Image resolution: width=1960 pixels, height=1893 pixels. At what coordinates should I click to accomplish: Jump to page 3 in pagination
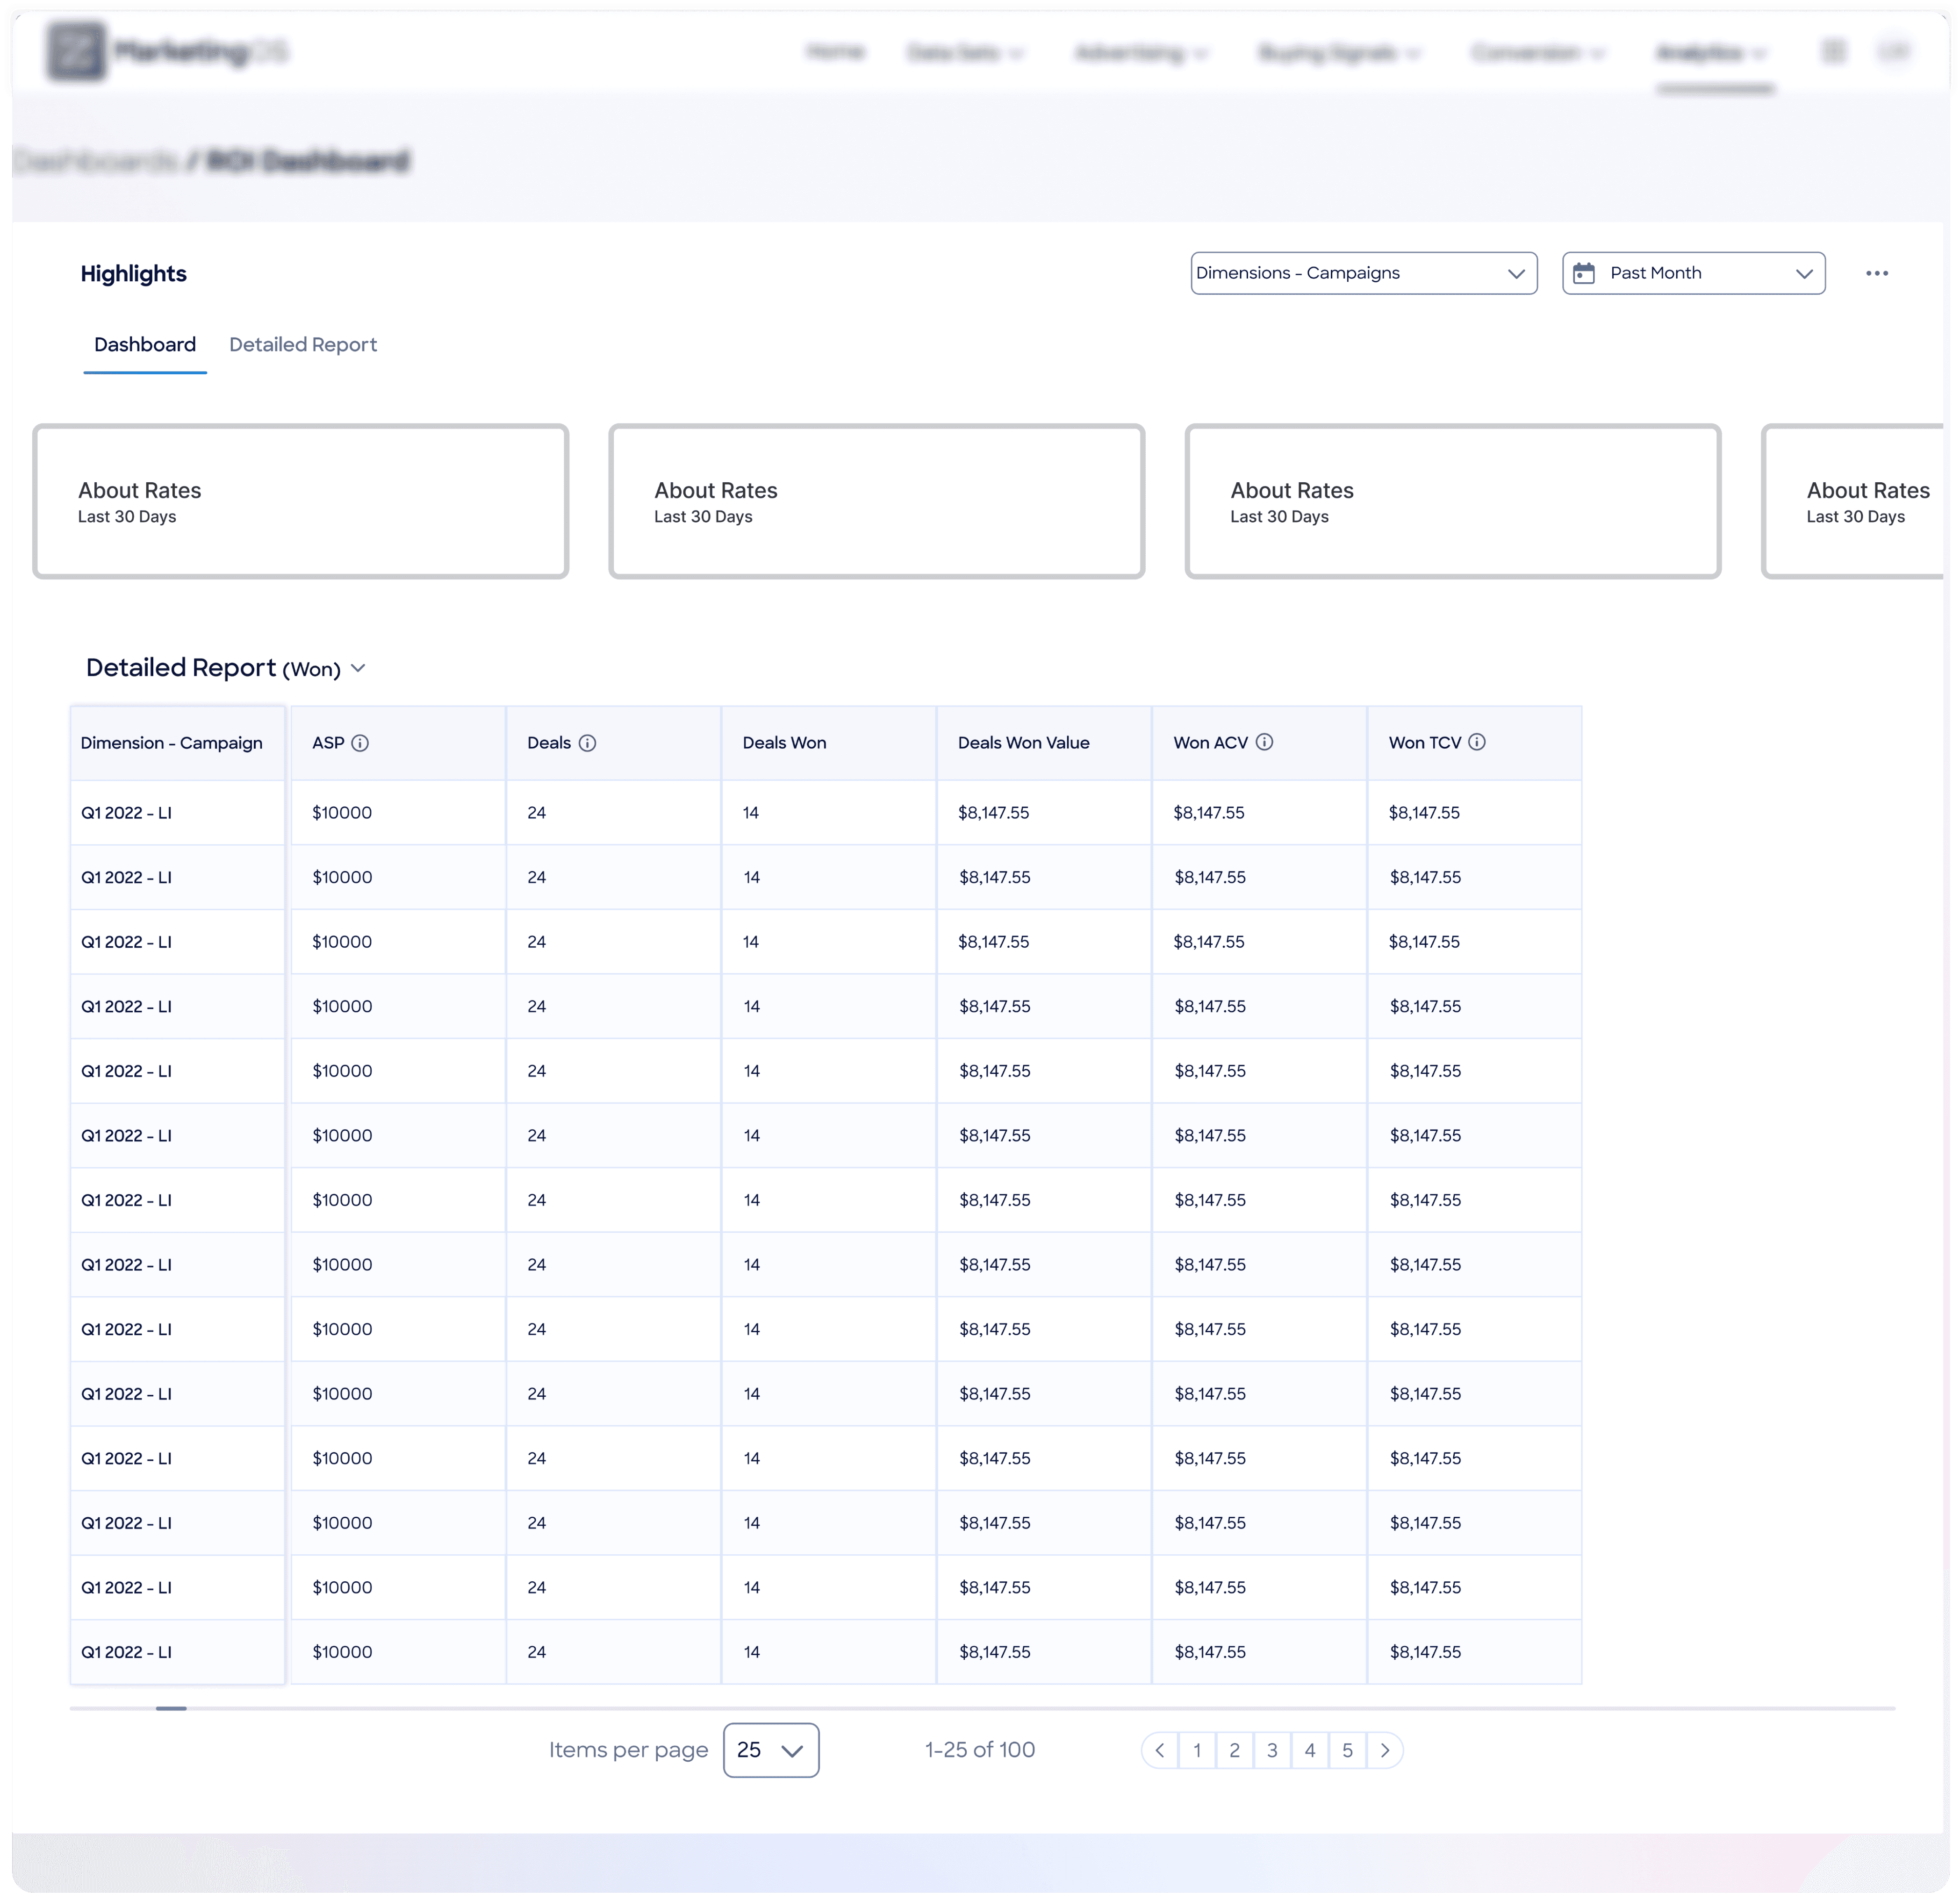(1272, 1750)
